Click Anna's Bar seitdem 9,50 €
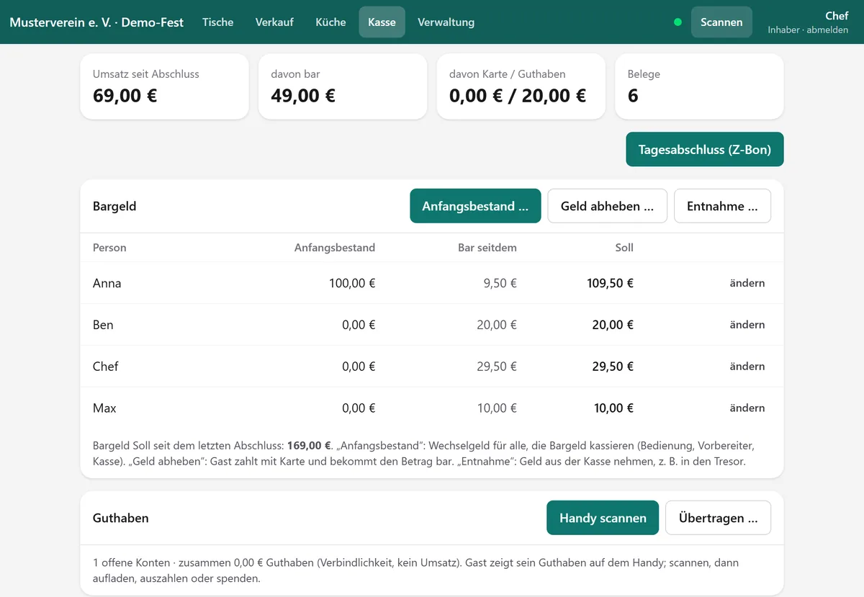The height and width of the screenshot is (597, 864). click(x=500, y=283)
